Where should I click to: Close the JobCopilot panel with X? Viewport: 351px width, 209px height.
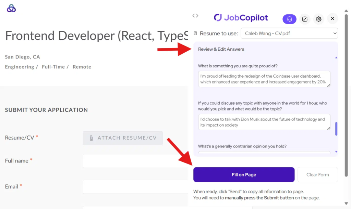click(x=332, y=19)
